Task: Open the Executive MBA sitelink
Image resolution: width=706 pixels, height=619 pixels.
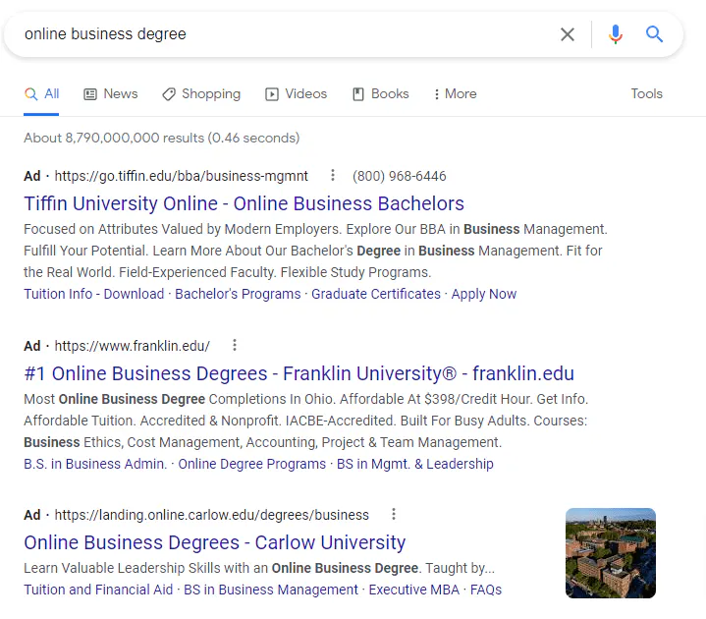Action: (x=413, y=591)
